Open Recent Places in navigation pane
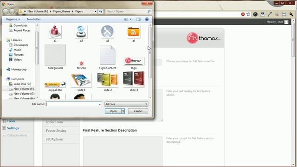The width and height of the screenshot is (297, 167). (x=19, y=30)
